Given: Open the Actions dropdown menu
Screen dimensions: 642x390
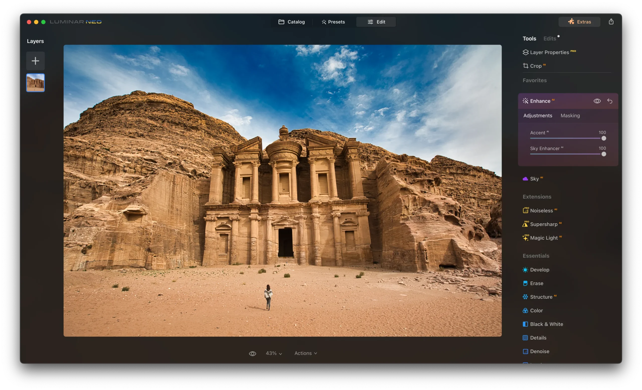Looking at the screenshot, I should [x=305, y=353].
